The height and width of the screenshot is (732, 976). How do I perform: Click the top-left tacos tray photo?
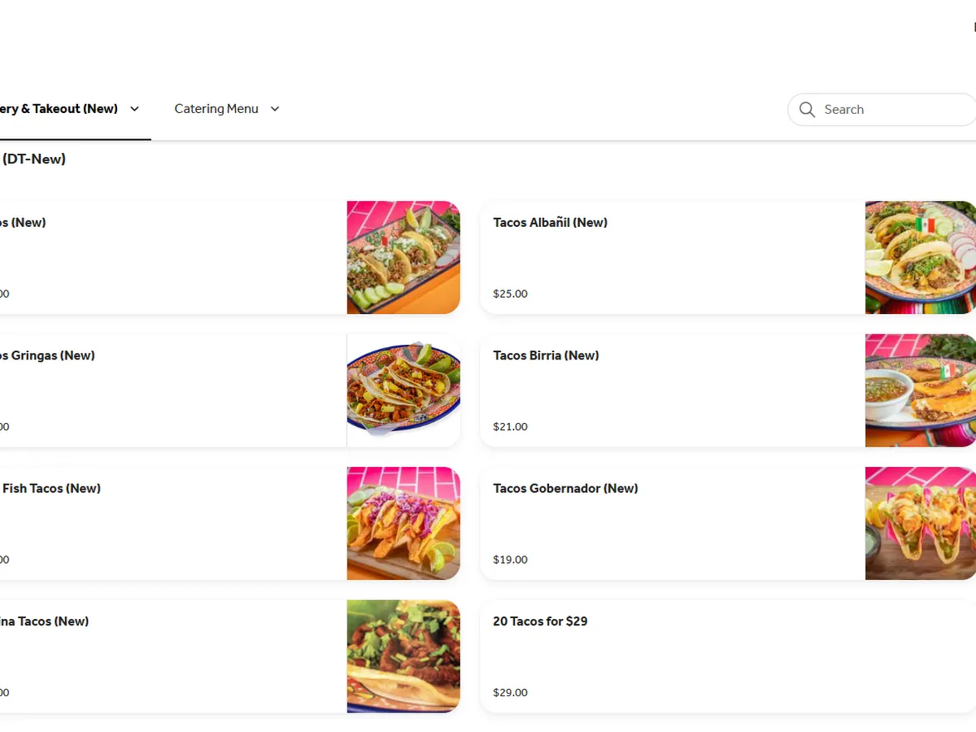[x=403, y=257]
